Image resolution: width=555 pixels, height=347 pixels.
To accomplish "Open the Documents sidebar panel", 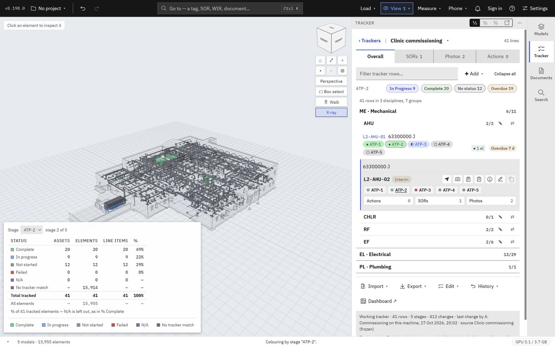I will [x=541, y=74].
